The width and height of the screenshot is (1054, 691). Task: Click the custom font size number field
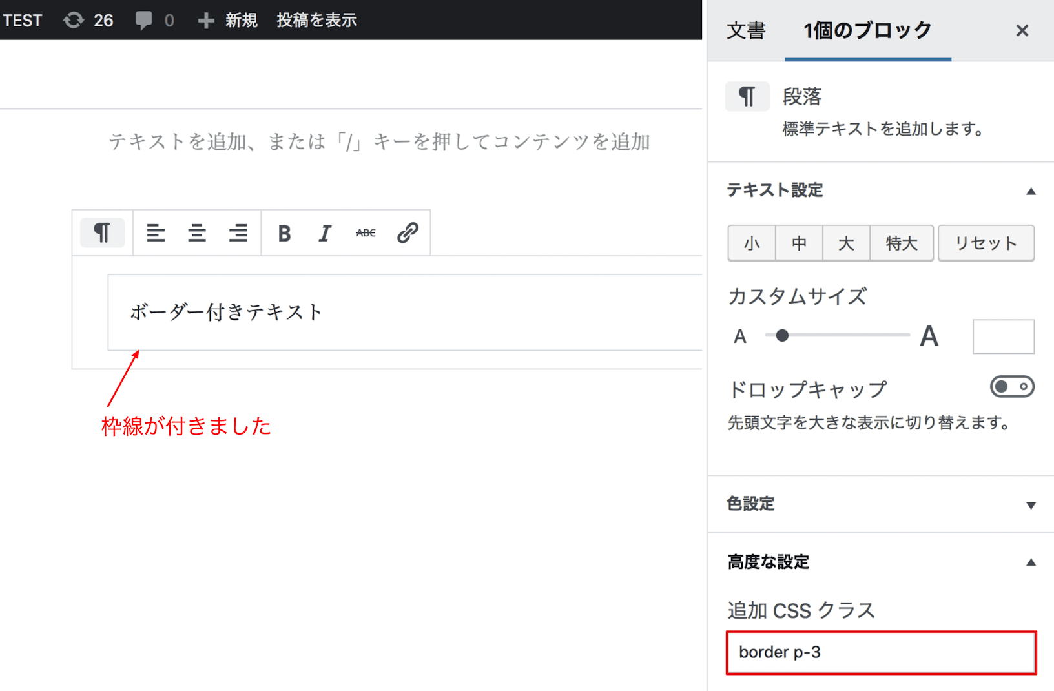tap(1003, 336)
